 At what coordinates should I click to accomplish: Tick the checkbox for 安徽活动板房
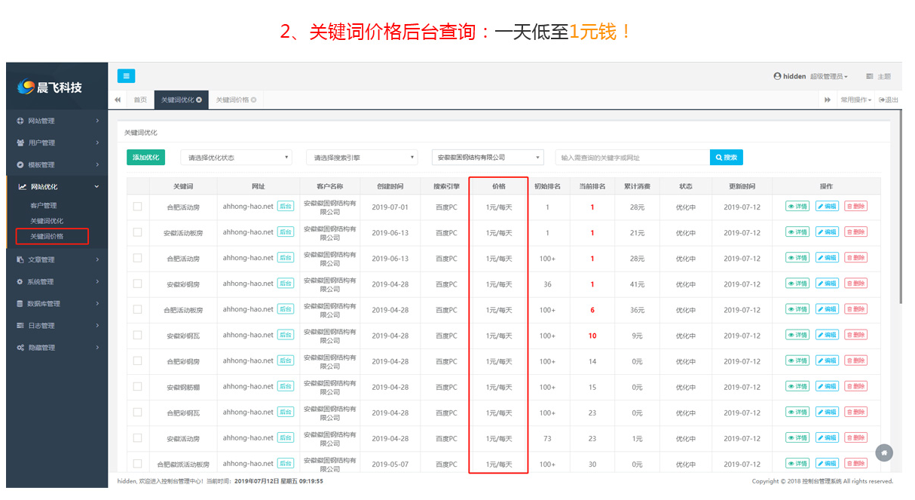(137, 232)
